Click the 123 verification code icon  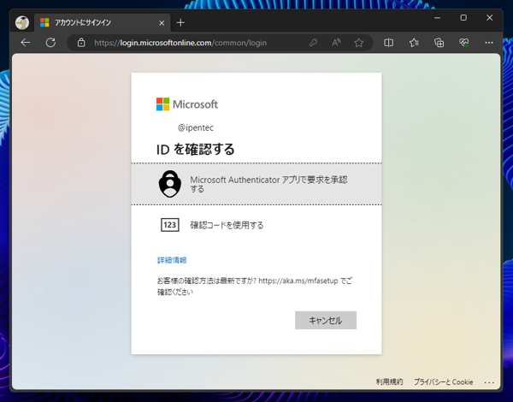[x=170, y=225]
